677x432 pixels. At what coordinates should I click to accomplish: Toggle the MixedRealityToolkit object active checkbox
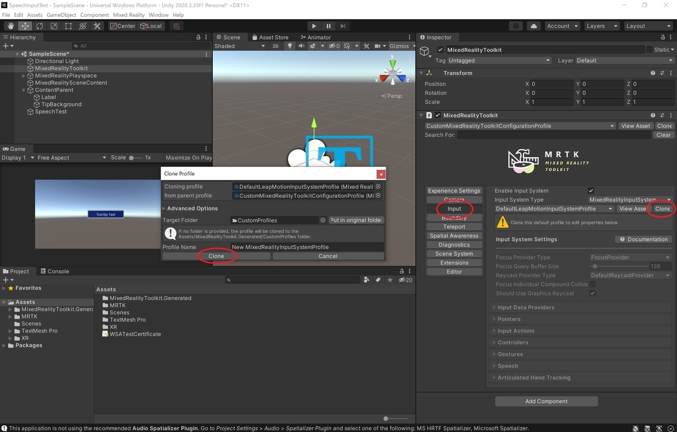click(441, 50)
